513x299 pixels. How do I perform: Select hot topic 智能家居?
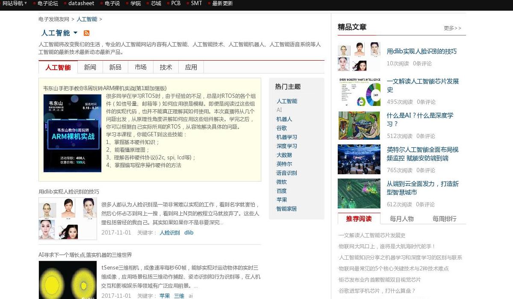coord(287,209)
